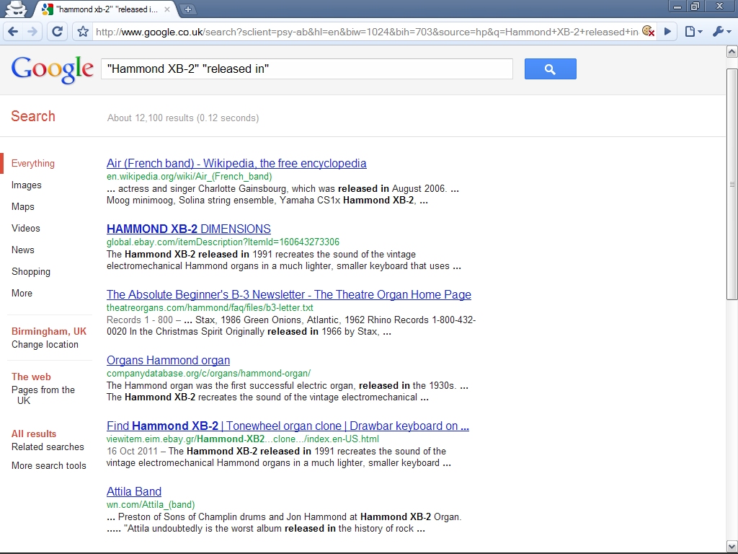Click companydatabase.org hammond-organ URL text

tap(208, 373)
